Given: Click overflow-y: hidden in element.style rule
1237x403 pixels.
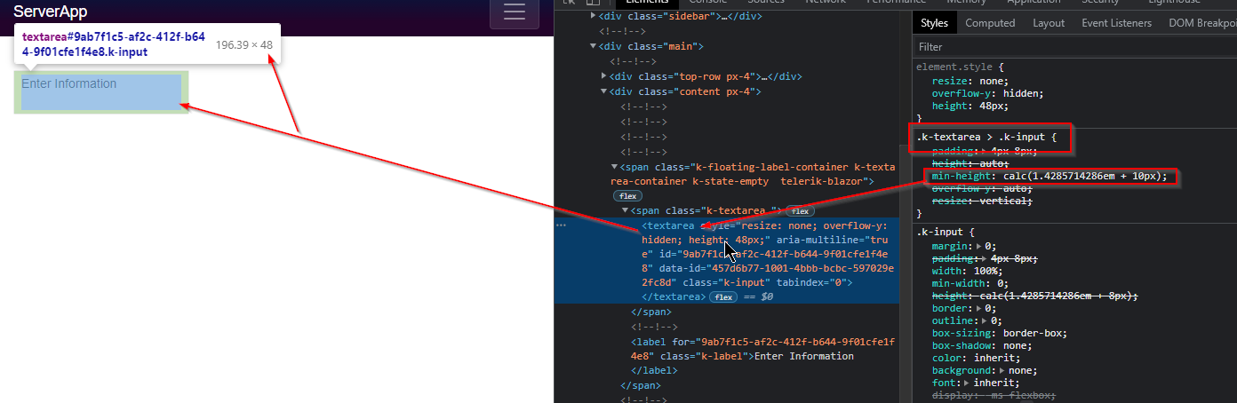Looking at the screenshot, I should click(x=987, y=92).
